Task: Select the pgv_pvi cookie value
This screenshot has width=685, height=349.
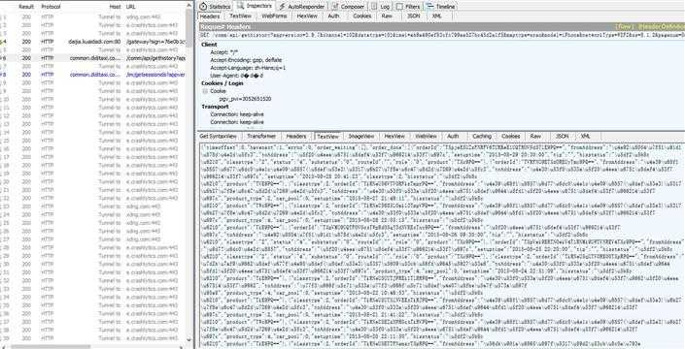Action: pos(245,99)
